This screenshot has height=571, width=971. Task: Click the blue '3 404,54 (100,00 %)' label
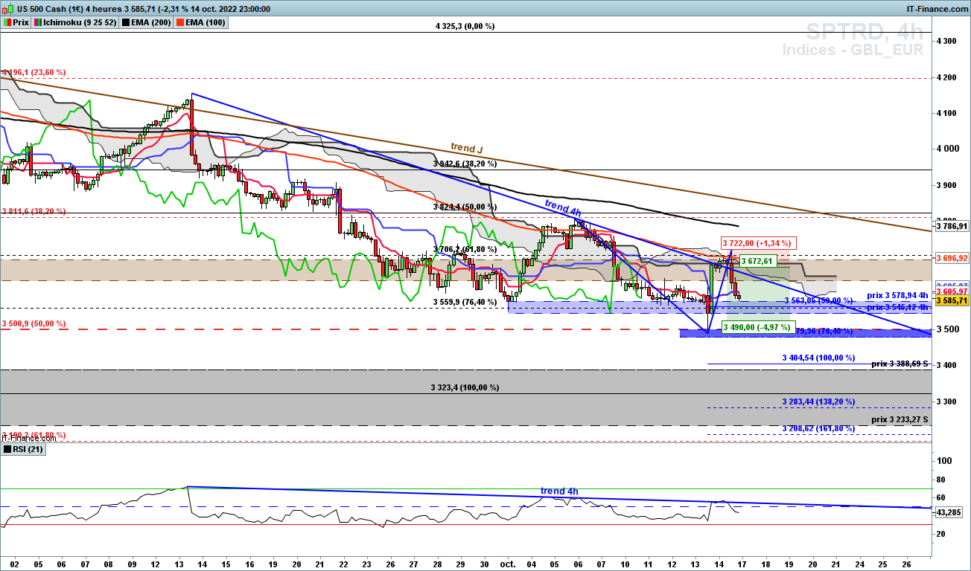818,358
